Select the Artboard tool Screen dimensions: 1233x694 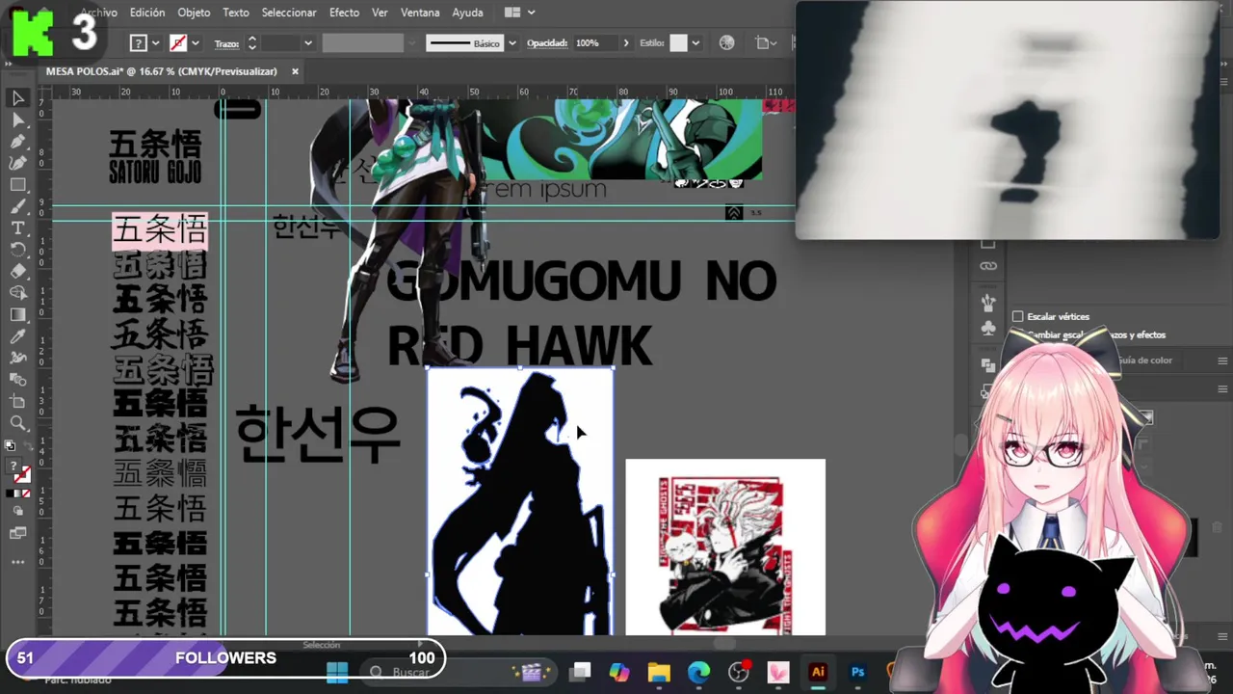pyautogui.click(x=18, y=401)
